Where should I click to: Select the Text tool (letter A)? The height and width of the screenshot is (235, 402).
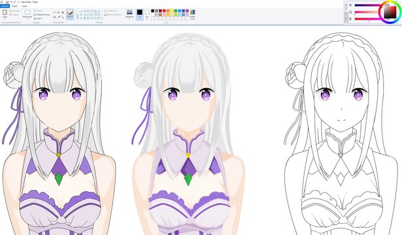coord(63,12)
